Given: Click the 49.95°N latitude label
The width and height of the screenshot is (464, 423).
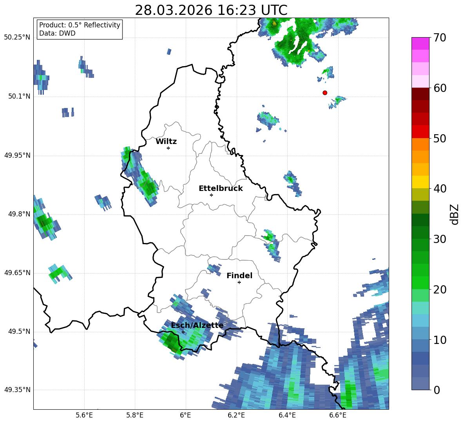Looking at the screenshot, I should 17,155.
